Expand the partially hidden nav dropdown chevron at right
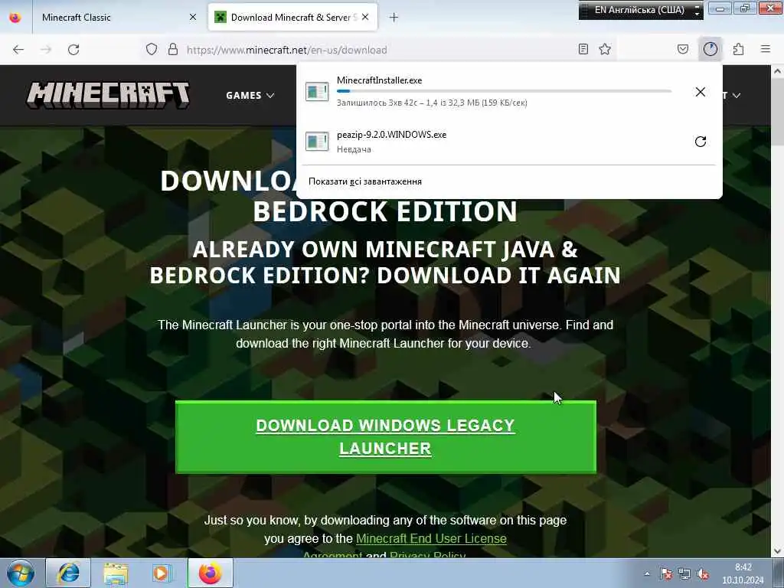 736,96
